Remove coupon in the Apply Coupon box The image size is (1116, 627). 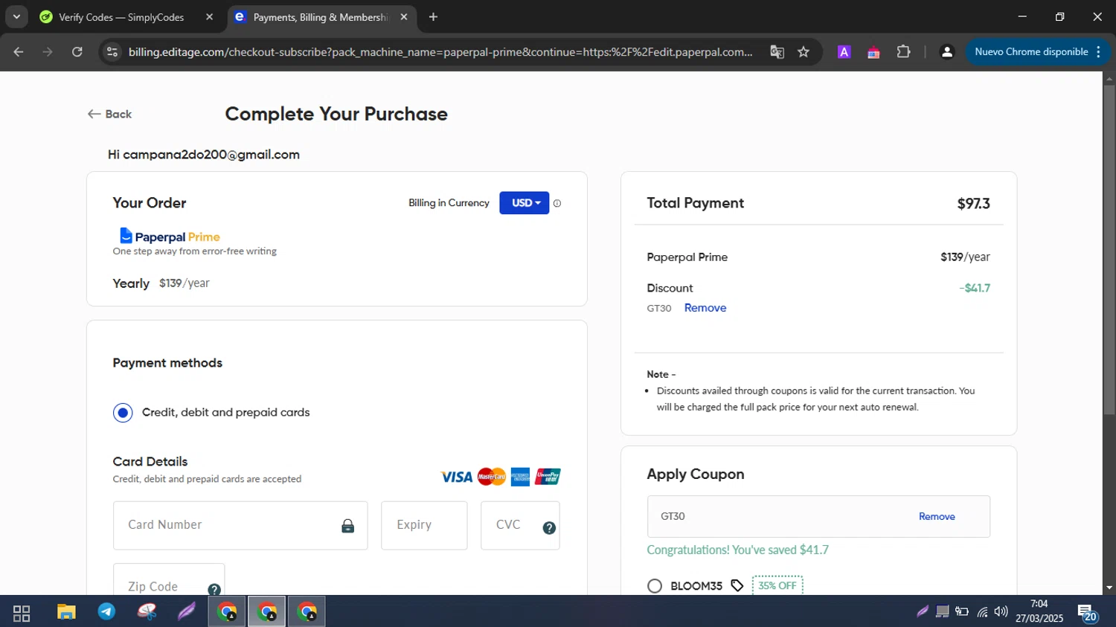(x=937, y=516)
